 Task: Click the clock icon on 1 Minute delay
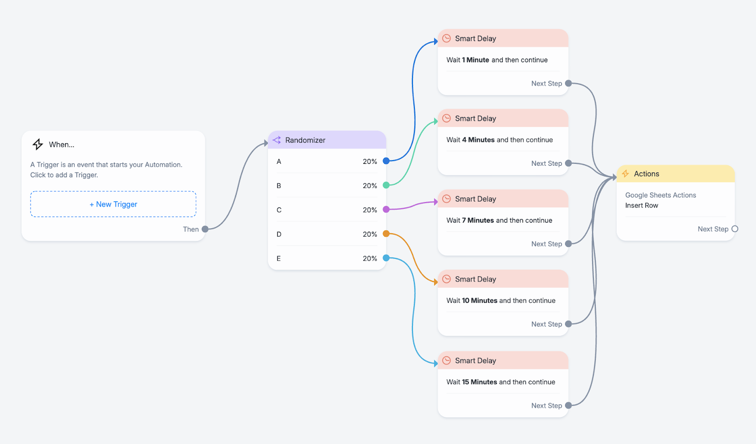point(447,38)
